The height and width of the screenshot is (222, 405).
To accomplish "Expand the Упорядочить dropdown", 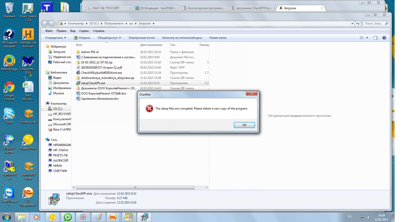I will click(x=55, y=38).
